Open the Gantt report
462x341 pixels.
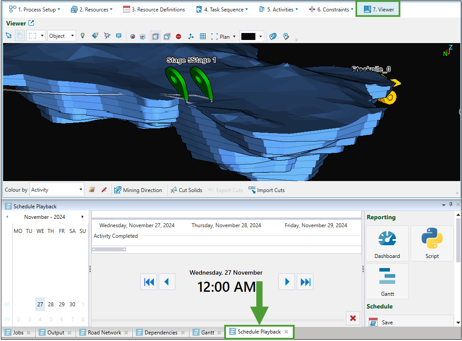[x=387, y=281]
